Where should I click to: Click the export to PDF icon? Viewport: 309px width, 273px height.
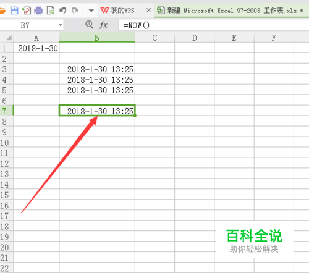27,10
